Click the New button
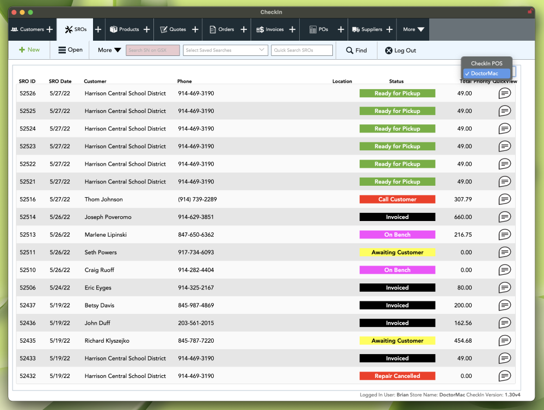Image resolution: width=544 pixels, height=410 pixels. [x=29, y=50]
